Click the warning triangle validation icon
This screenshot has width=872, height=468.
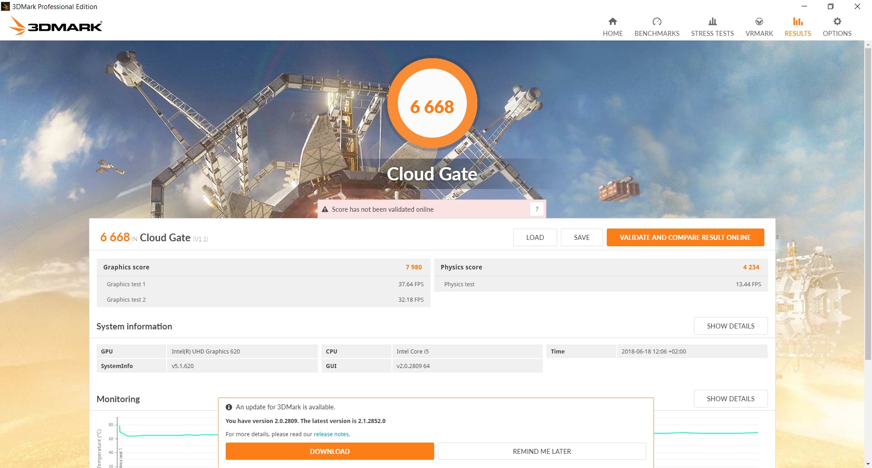[x=325, y=209]
